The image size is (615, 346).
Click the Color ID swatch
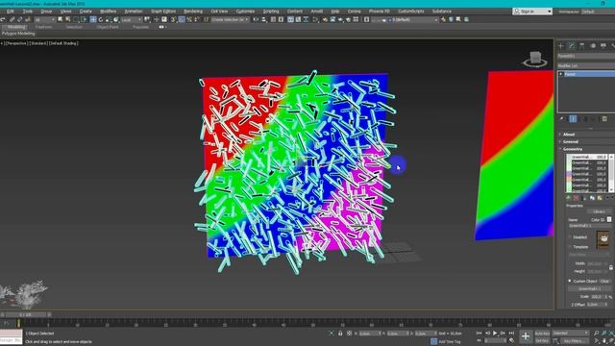[x=609, y=219]
